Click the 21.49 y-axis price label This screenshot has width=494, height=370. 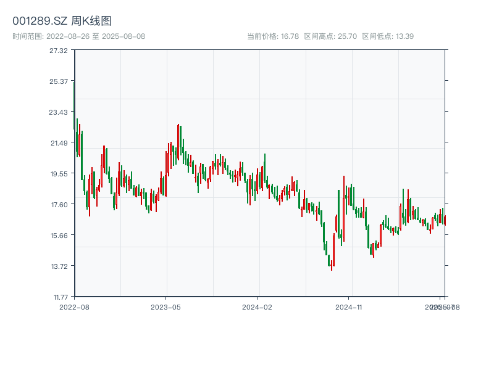(x=58, y=143)
